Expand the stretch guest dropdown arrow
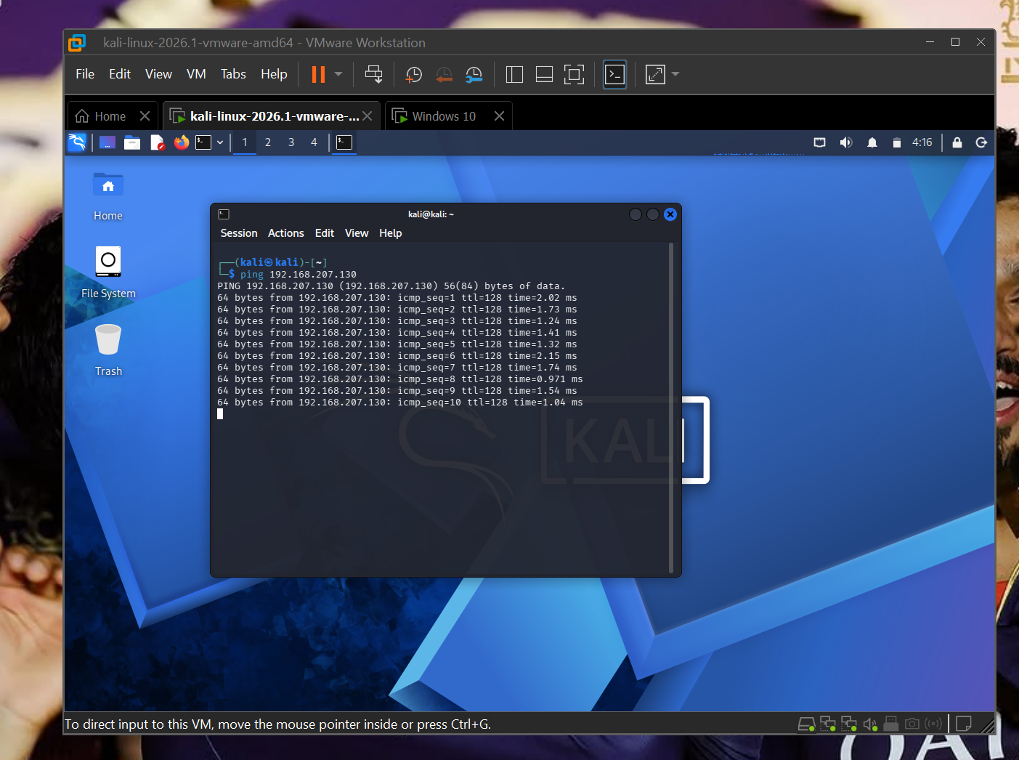The image size is (1019, 760). (675, 74)
